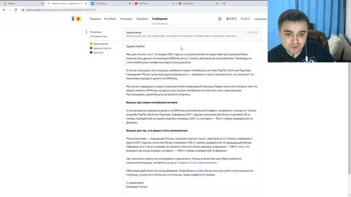Open the разделе Справки «Стать самозанятым» link
Screen dimensions: 351x197
(191, 163)
